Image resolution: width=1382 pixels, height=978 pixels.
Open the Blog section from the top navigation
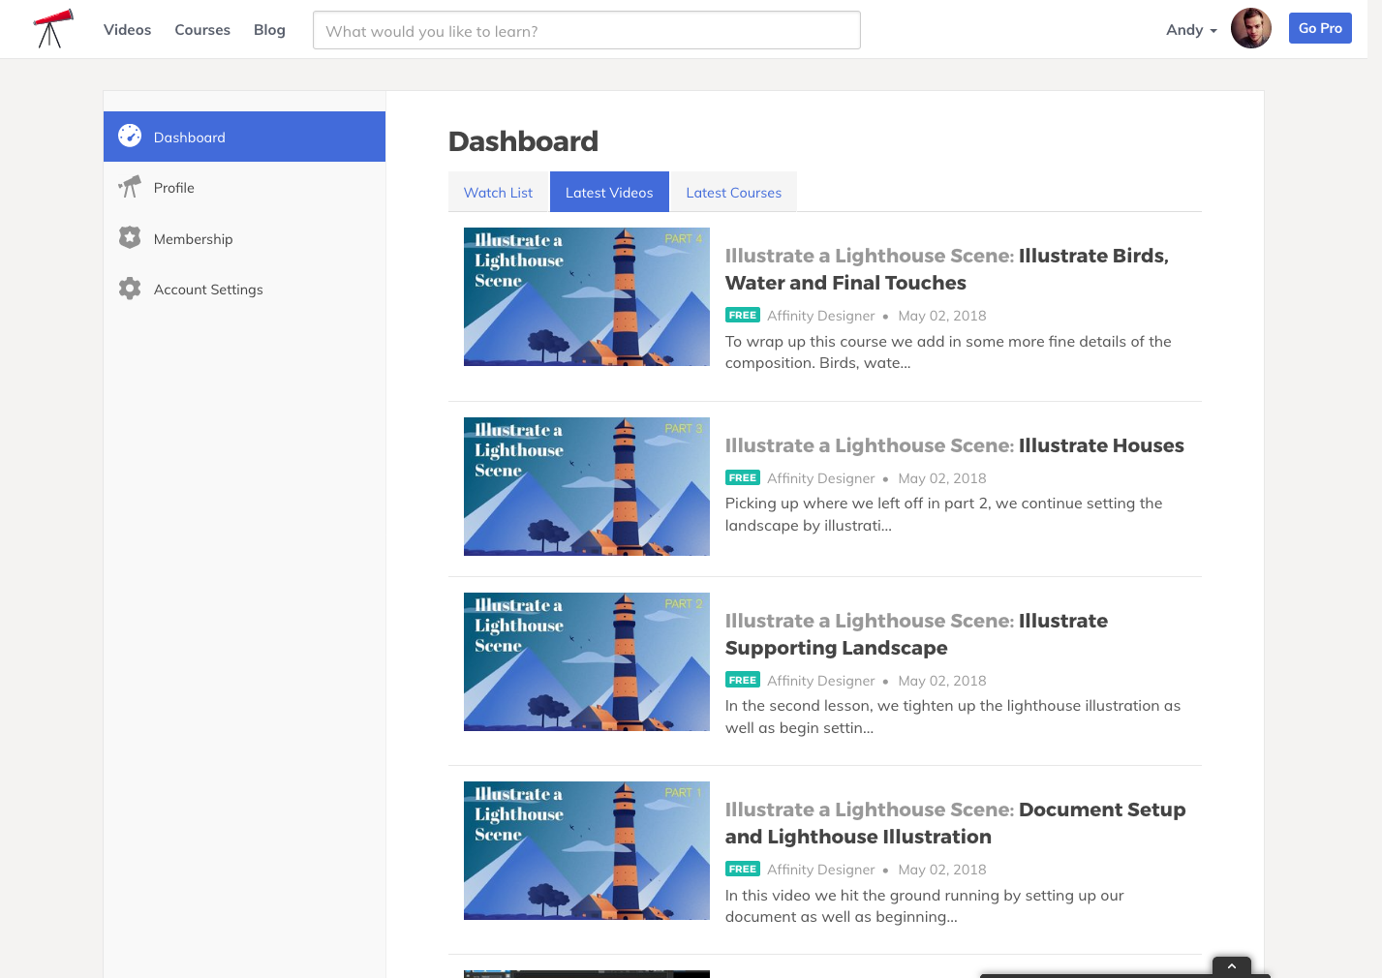pos(269,29)
